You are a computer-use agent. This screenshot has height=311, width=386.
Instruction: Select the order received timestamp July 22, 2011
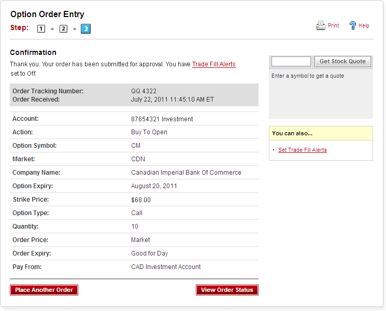click(173, 100)
